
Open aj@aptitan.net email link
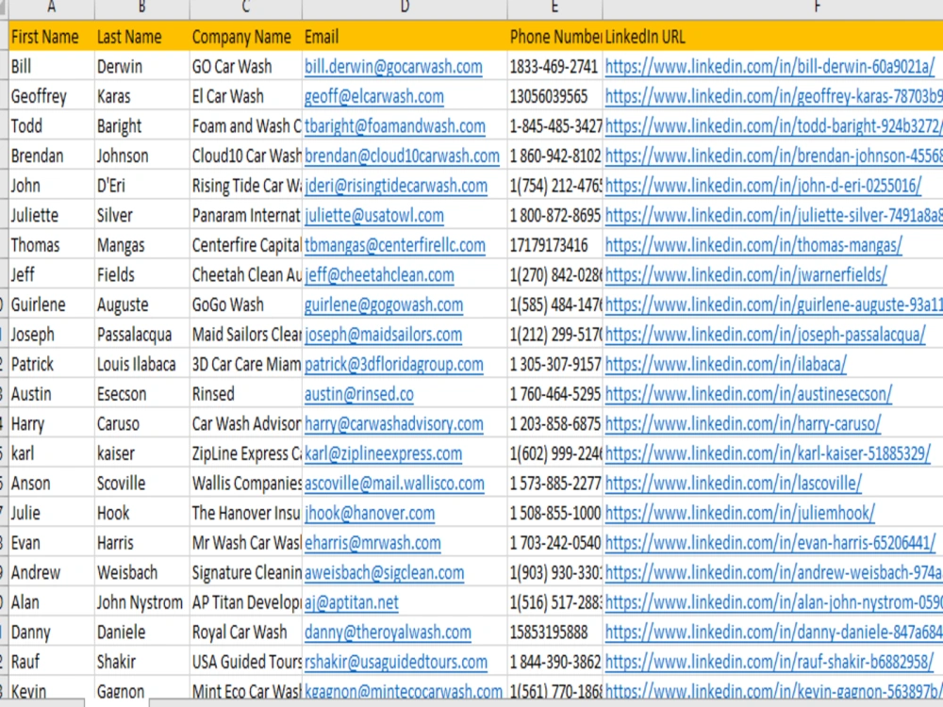click(x=351, y=602)
